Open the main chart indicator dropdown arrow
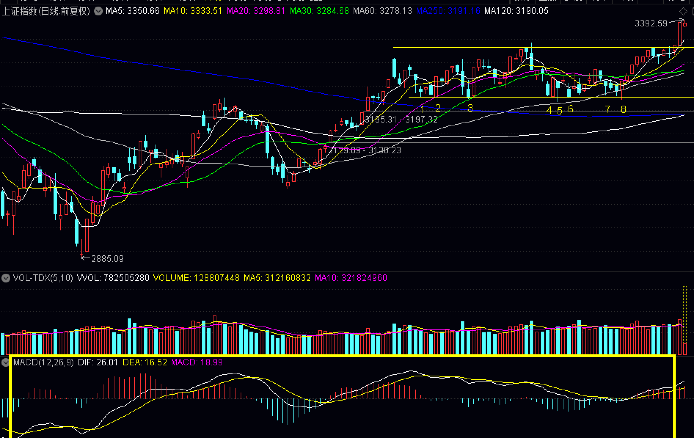 (98, 11)
